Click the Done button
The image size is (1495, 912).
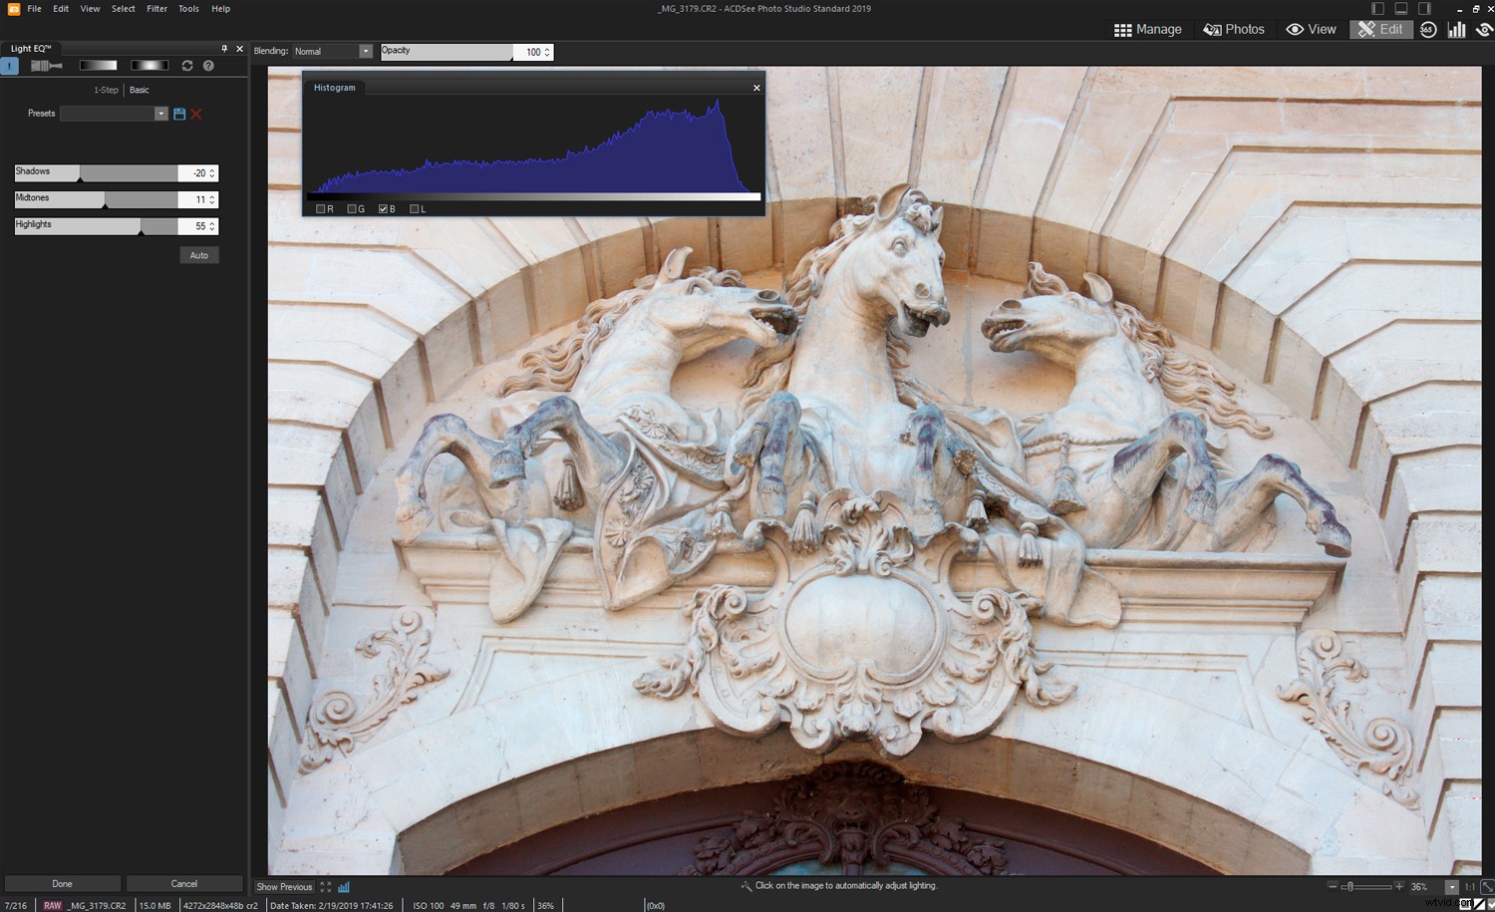[x=62, y=883]
